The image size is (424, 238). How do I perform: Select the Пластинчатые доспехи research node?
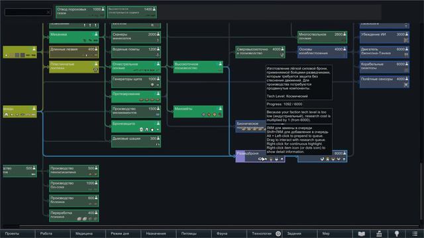click(x=74, y=67)
